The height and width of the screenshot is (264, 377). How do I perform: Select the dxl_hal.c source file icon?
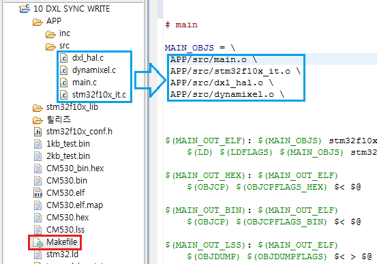click(63, 58)
